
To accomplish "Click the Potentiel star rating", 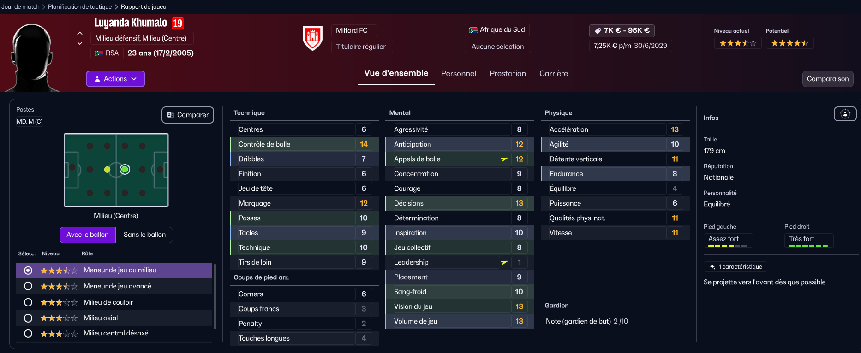I will pyautogui.click(x=789, y=43).
